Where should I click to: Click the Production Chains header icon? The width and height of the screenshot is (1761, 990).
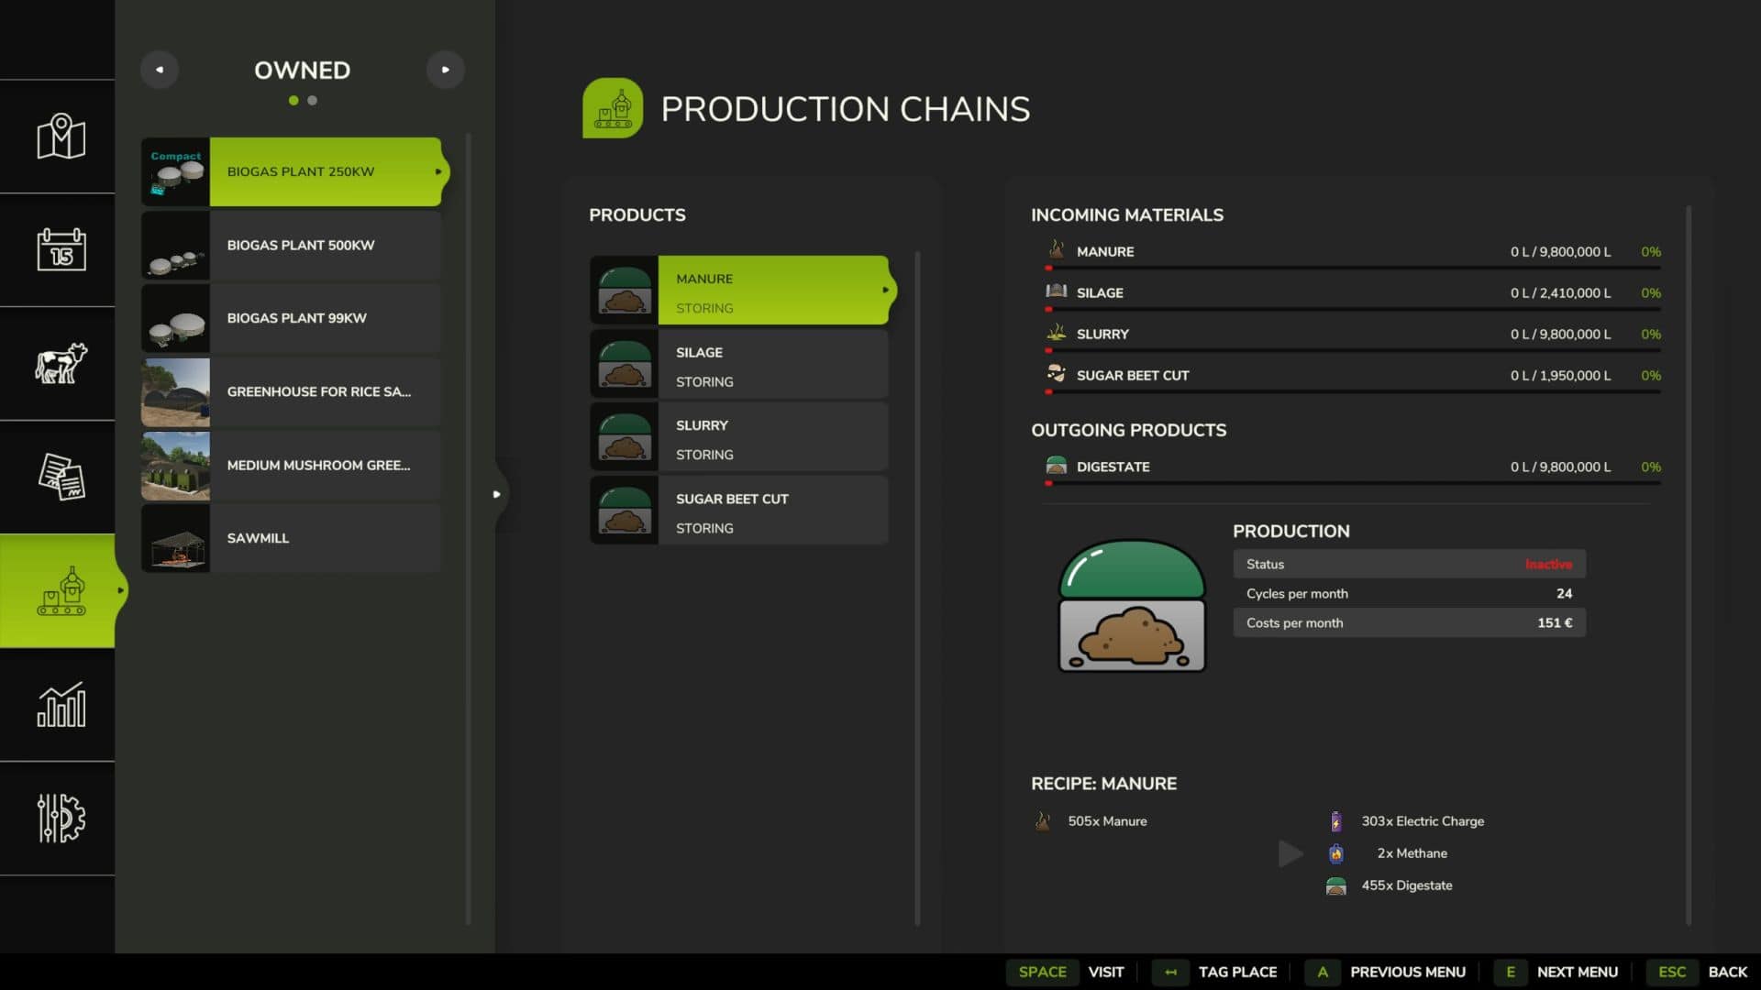pyautogui.click(x=613, y=108)
